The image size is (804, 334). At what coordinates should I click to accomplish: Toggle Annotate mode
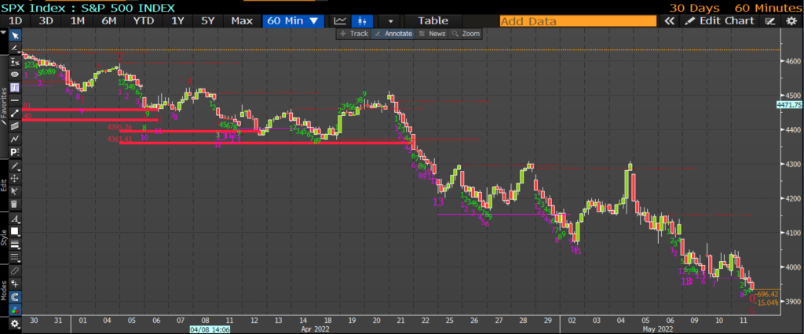(393, 33)
